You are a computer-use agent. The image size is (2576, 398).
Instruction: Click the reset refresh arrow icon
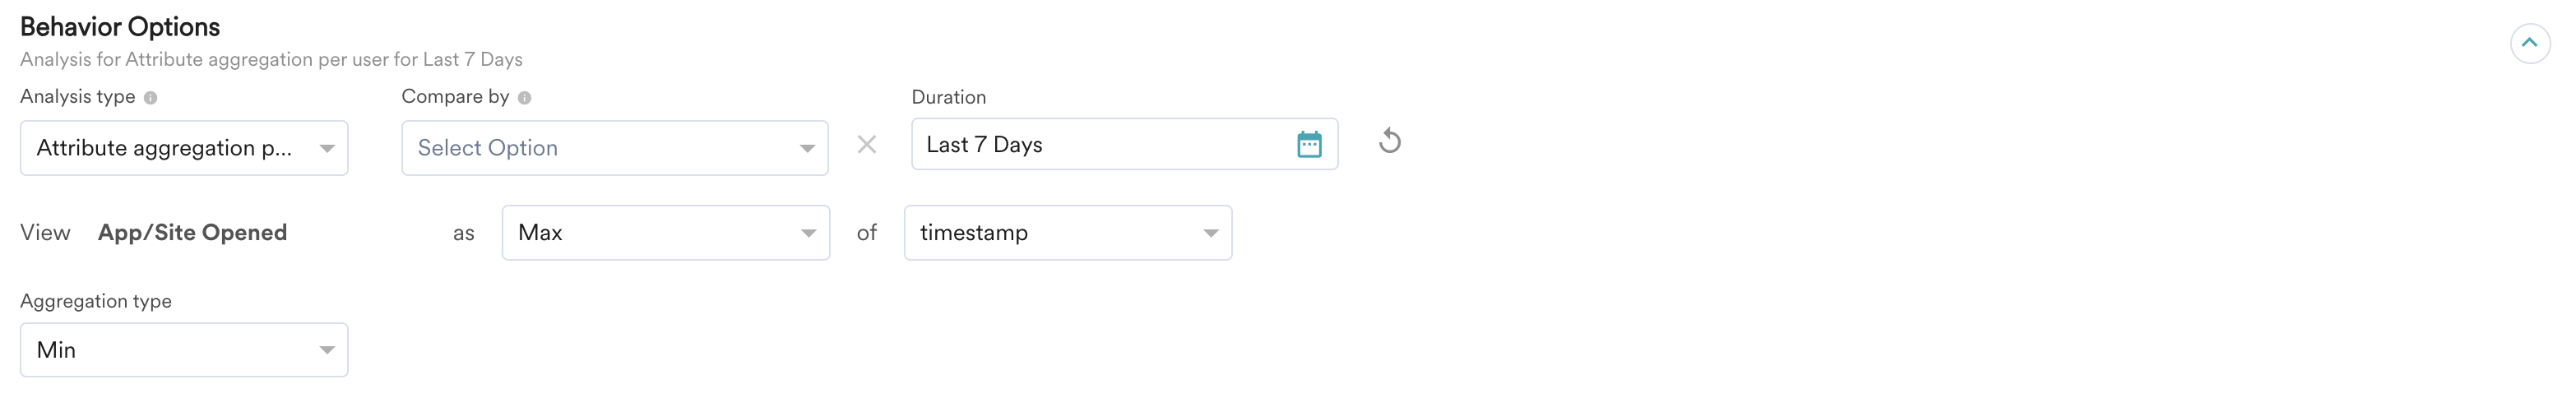pos(1389,141)
